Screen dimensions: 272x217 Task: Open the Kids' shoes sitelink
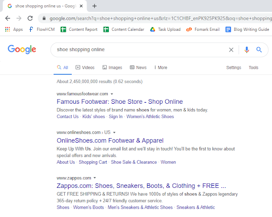(93, 116)
